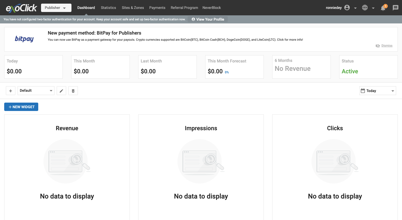The height and width of the screenshot is (220, 402).
Task: Click the NEW WIDGET button
Action: coord(21,107)
